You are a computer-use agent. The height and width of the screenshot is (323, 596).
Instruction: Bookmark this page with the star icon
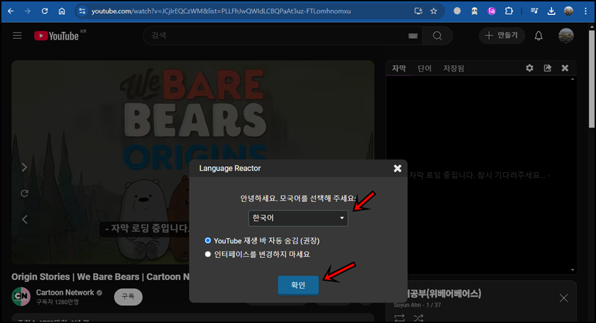pos(434,11)
